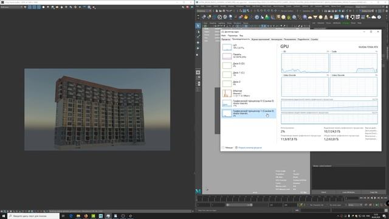The image size is (389, 219).
Task: Open Параметры menu in Task Manager
Action: 233,35
